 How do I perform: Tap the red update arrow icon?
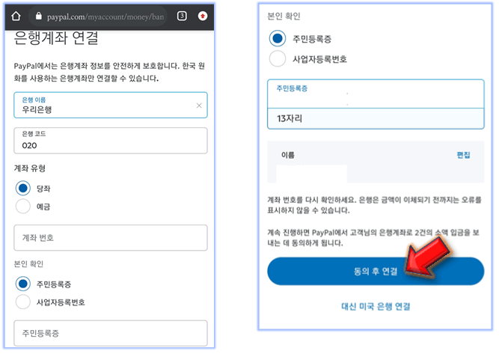tap(203, 16)
